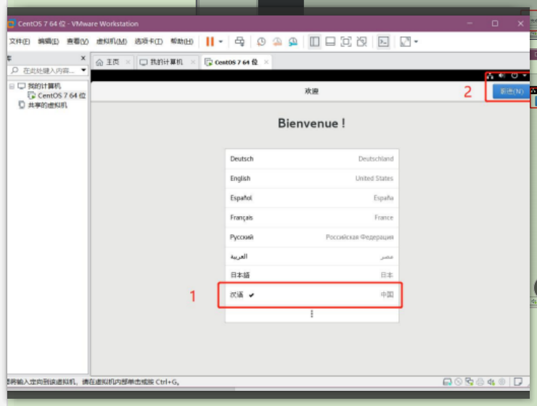Click the CD/DVD status bar icon
The height and width of the screenshot is (406, 537).
click(x=458, y=382)
